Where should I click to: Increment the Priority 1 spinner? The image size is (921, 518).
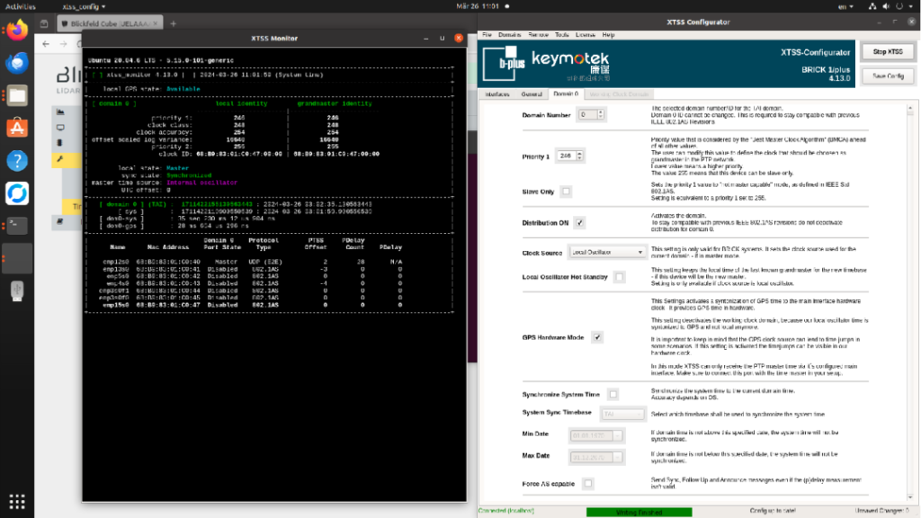click(580, 153)
